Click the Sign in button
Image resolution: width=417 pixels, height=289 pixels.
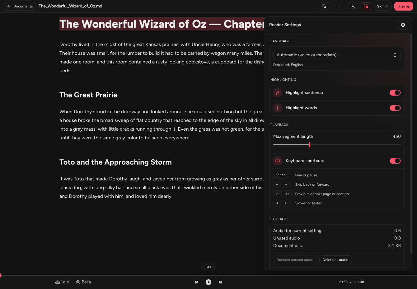pyautogui.click(x=382, y=6)
